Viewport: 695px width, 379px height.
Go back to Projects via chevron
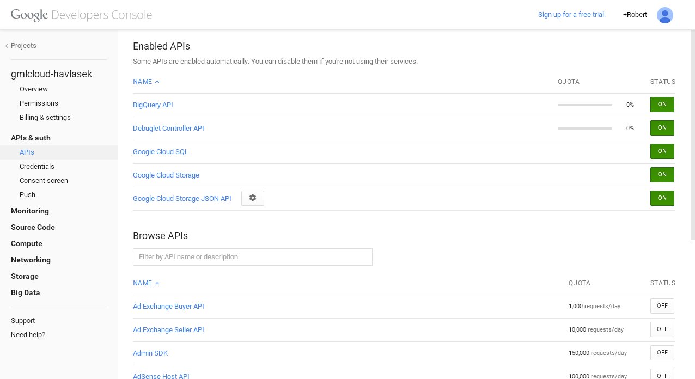click(x=7, y=46)
